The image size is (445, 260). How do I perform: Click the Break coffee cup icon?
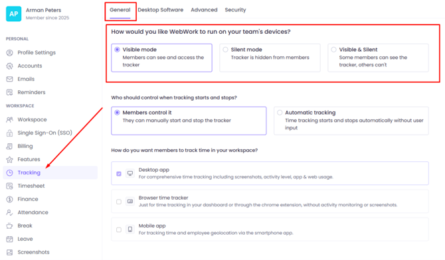tap(10, 226)
